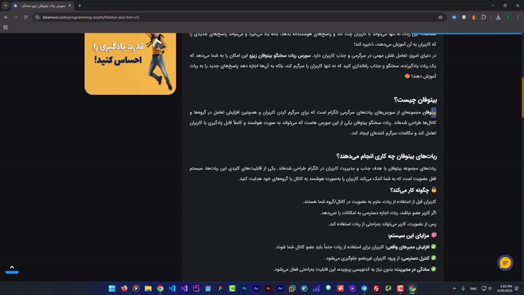Open the Chrome profile avatar
The image size is (524, 295).
(x=508, y=17)
